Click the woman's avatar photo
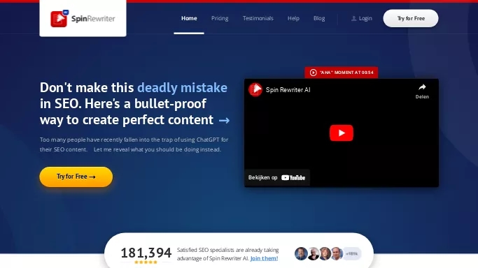The image size is (478, 268). click(x=325, y=253)
